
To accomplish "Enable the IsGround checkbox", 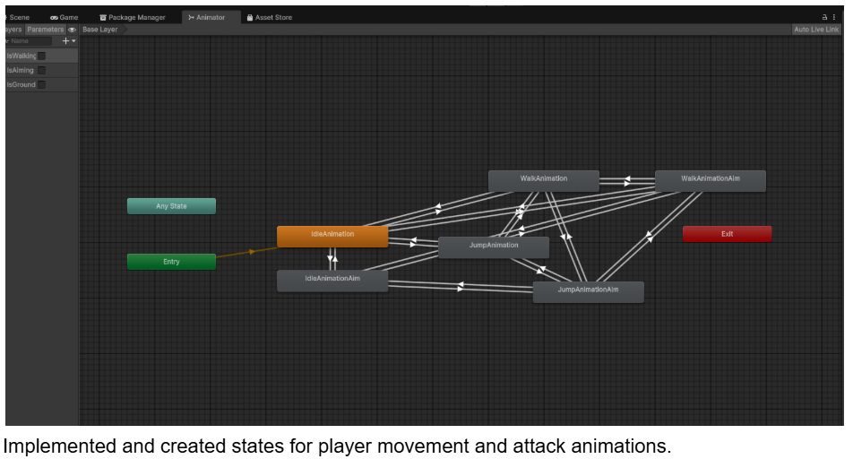I will (42, 84).
